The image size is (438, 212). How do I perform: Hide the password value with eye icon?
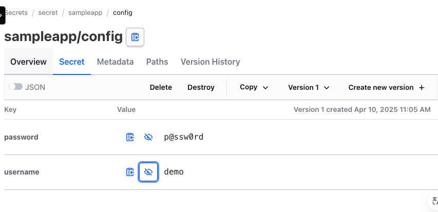click(x=148, y=137)
